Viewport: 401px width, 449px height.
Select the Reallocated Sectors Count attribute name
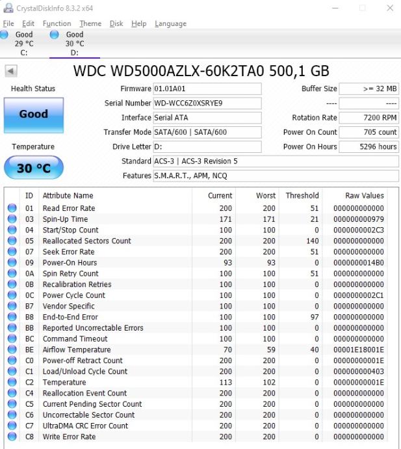click(86, 241)
